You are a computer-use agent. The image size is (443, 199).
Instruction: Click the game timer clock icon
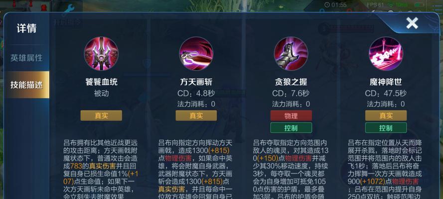[x=327, y=5]
